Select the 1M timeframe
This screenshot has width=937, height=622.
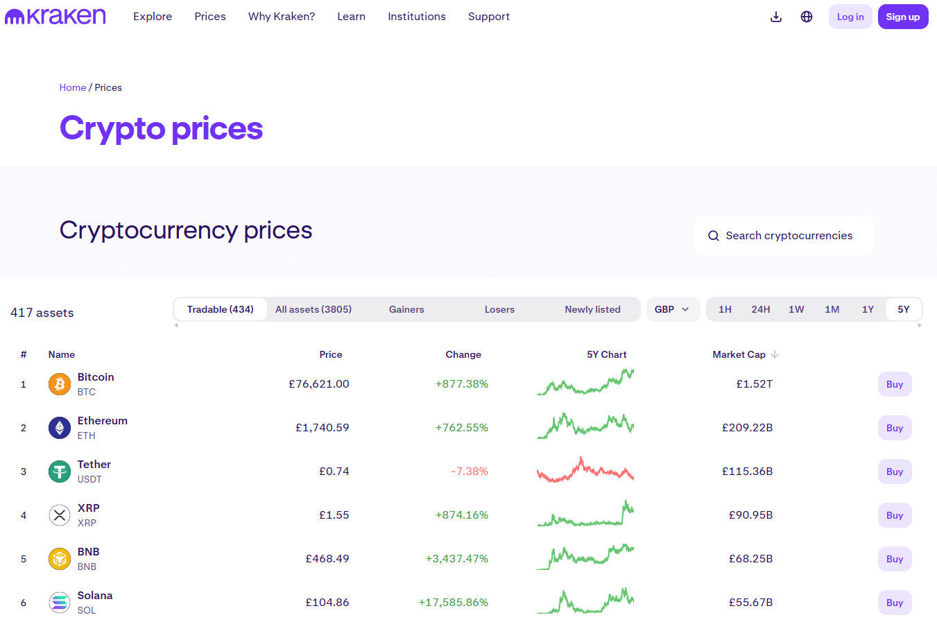coord(832,309)
